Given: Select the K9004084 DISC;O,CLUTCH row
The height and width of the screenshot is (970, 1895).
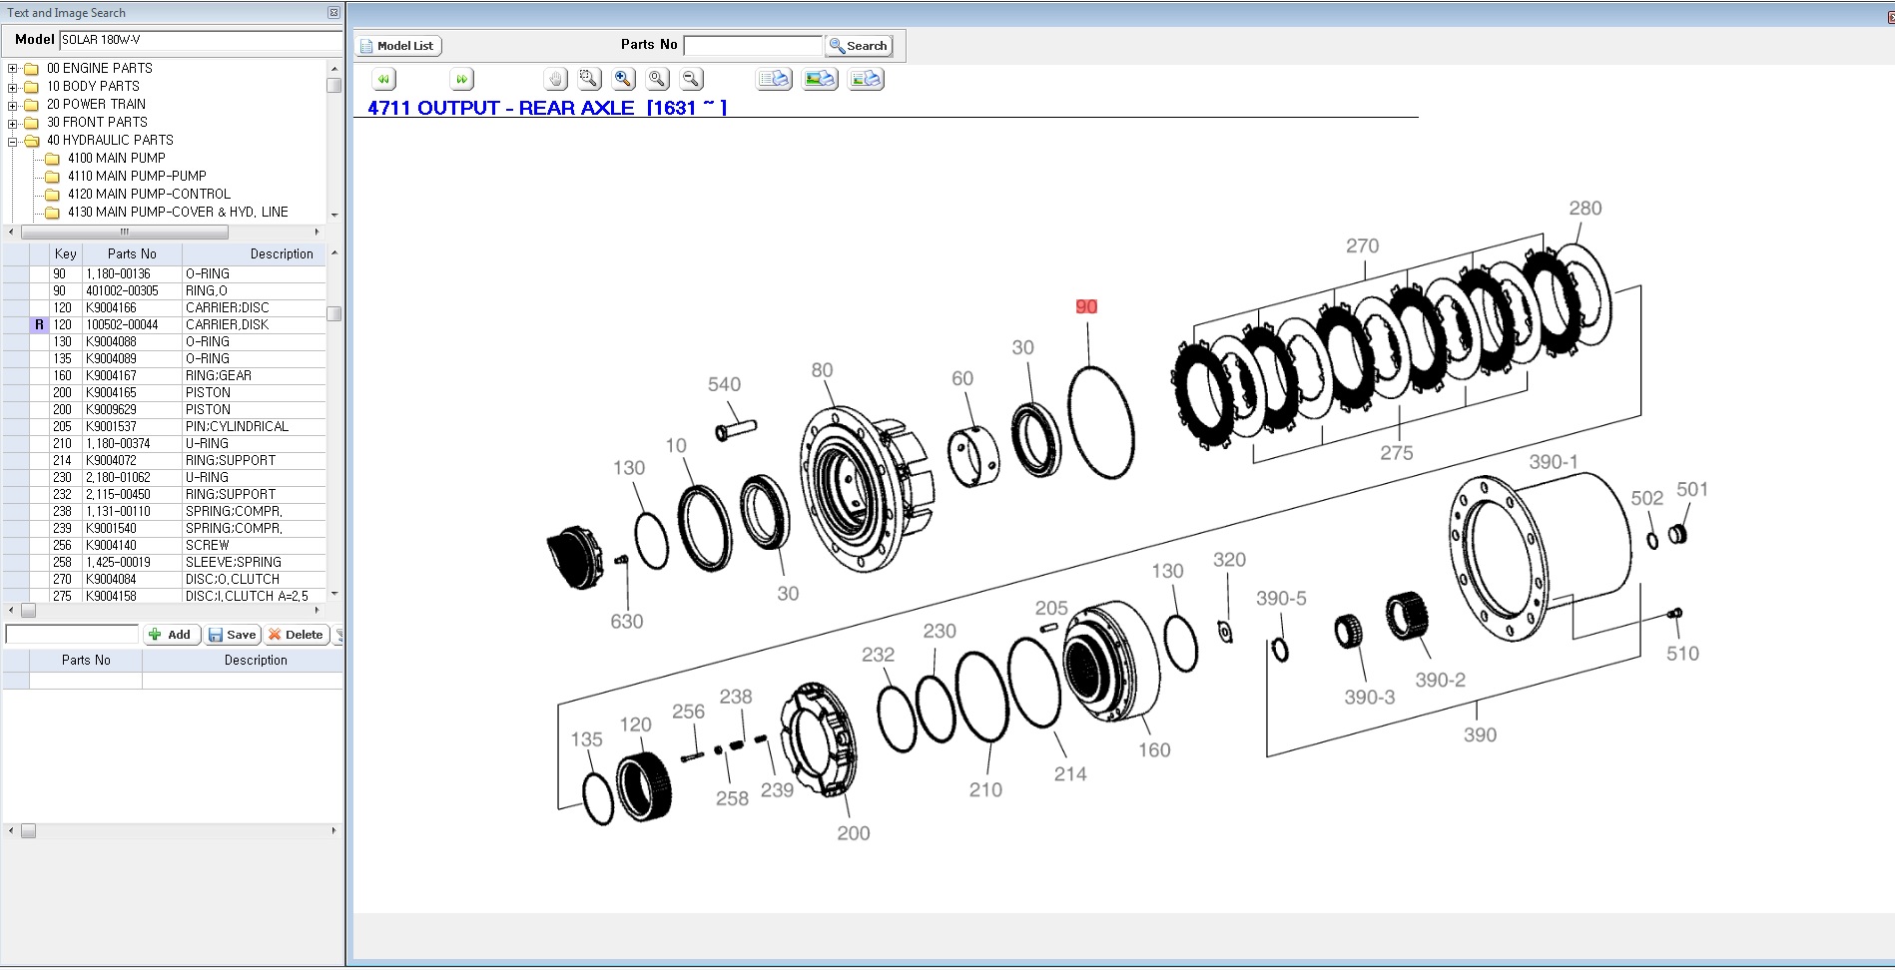Looking at the screenshot, I should [x=165, y=580].
